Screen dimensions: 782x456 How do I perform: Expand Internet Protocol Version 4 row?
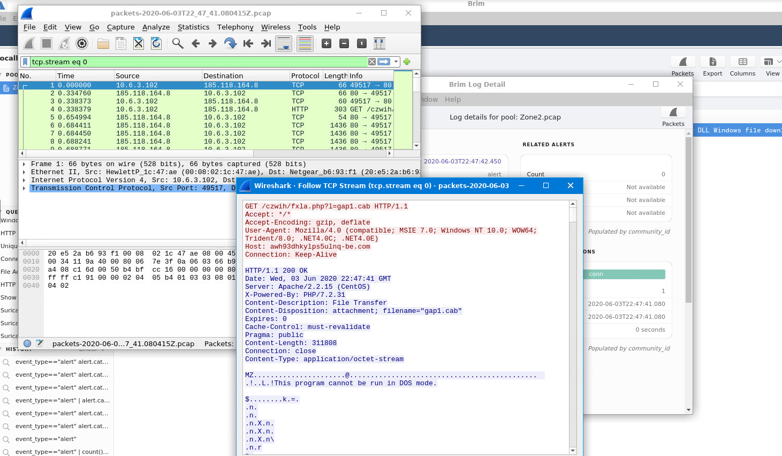tap(24, 180)
